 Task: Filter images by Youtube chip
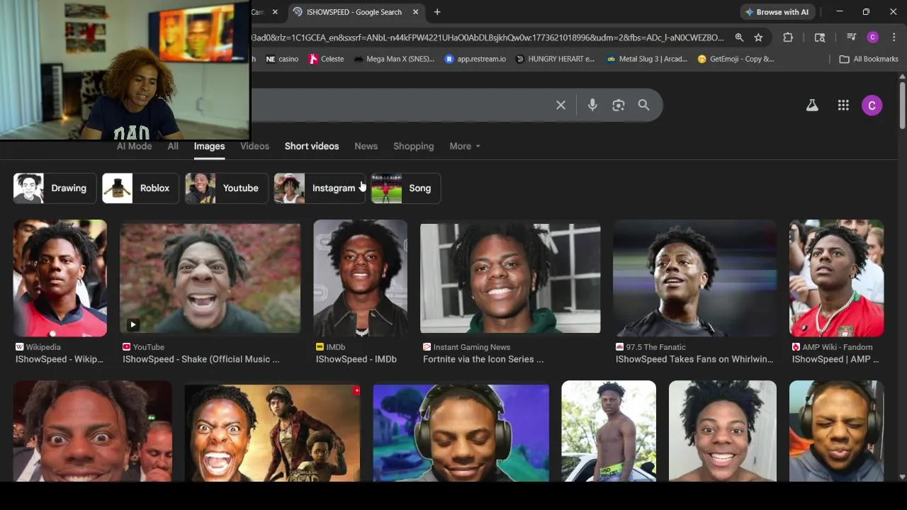coord(227,188)
